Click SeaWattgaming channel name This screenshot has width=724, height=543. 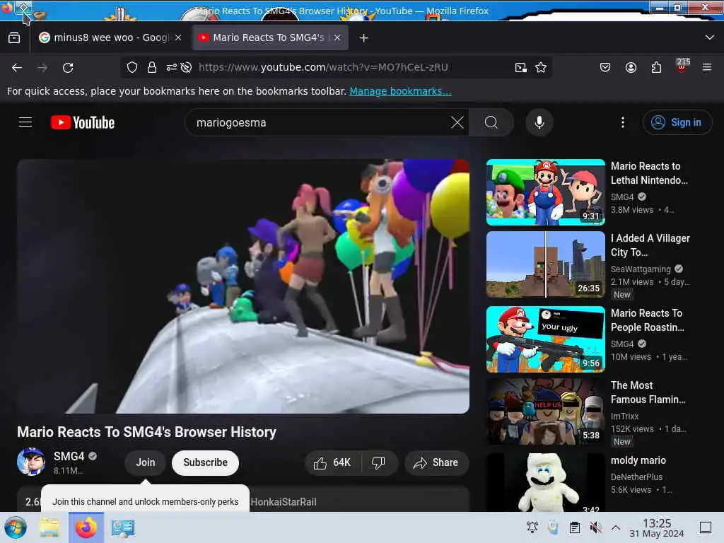pos(641,269)
